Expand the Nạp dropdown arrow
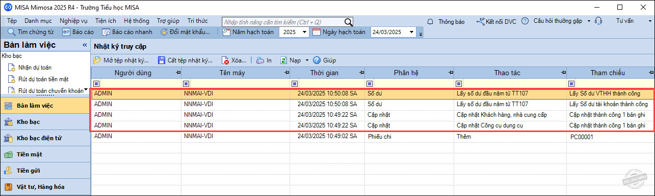 pyautogui.click(x=307, y=60)
